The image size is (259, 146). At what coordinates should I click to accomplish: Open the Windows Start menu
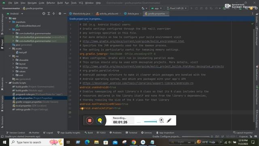click(4, 142)
